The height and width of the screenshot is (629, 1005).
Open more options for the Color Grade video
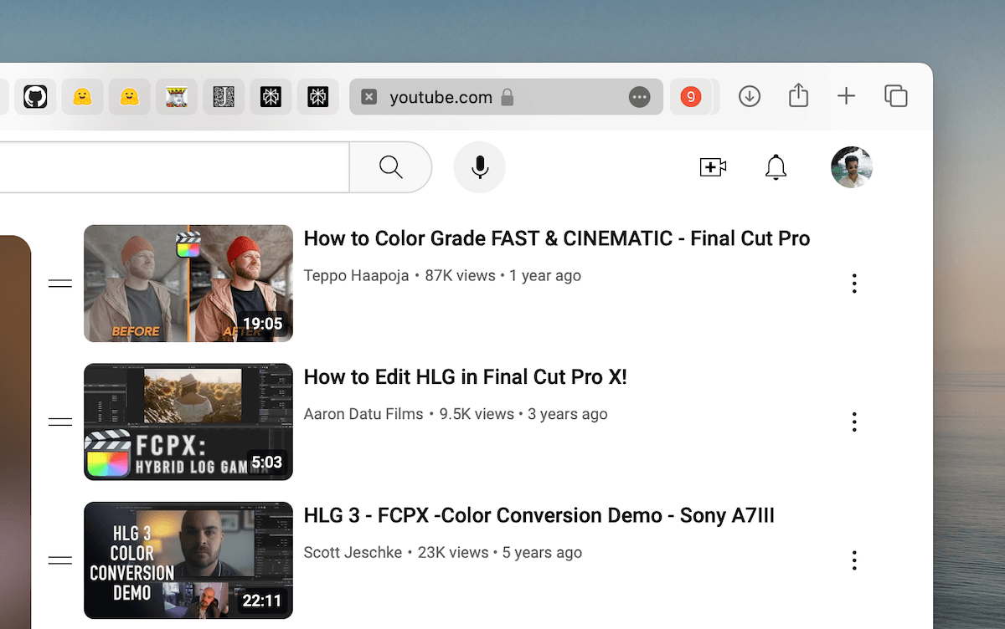point(854,284)
